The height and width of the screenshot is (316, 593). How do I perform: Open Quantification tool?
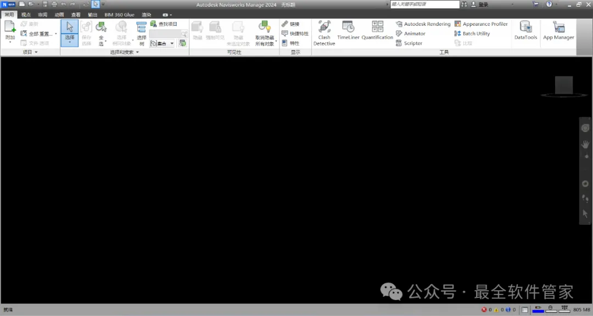coord(377,30)
